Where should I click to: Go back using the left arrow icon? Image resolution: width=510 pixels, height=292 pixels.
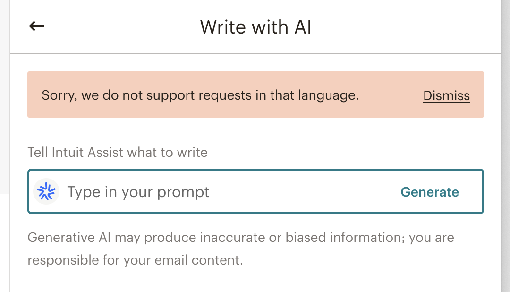coord(37,26)
